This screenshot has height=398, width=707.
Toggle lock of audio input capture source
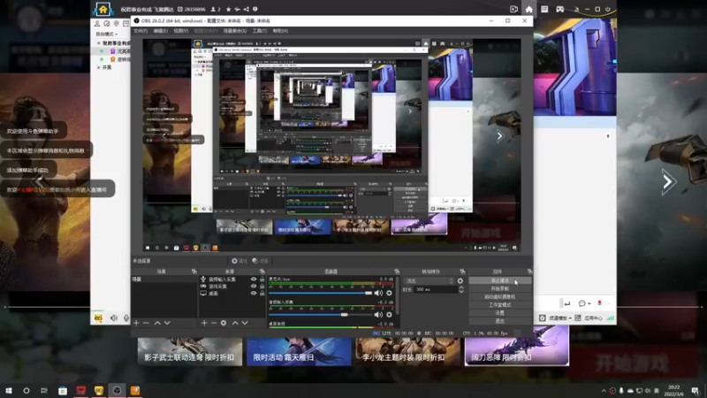[262, 279]
